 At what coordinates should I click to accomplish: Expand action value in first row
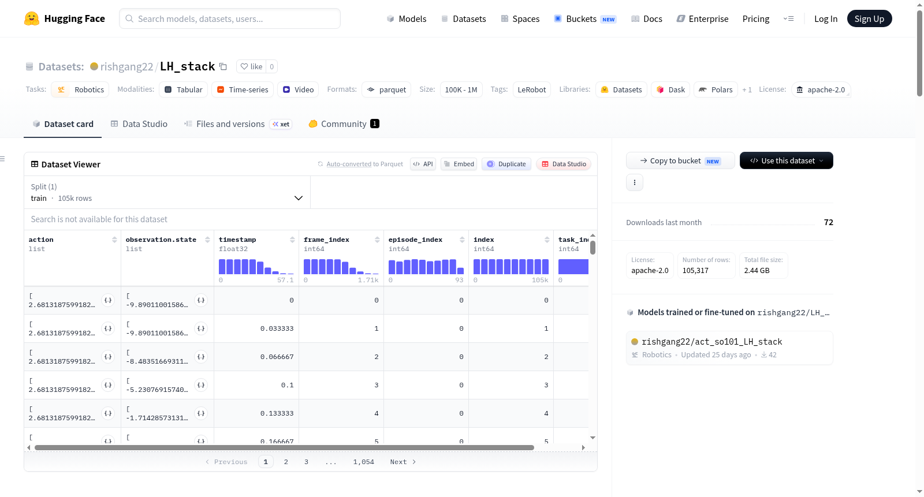click(108, 300)
